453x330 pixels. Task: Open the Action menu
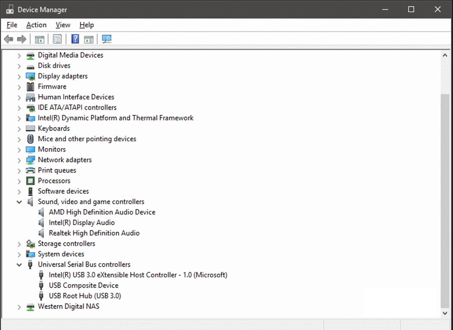point(36,25)
